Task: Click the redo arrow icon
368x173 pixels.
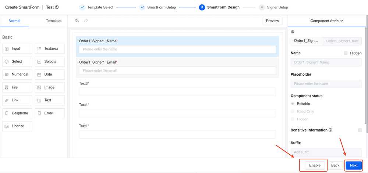Action: coord(86,21)
